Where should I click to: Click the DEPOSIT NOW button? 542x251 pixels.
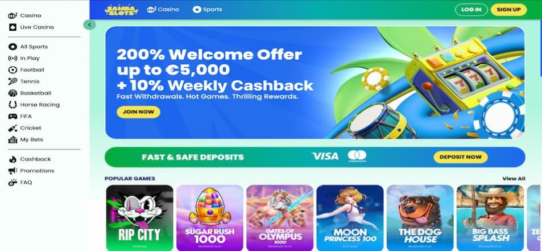point(461,157)
